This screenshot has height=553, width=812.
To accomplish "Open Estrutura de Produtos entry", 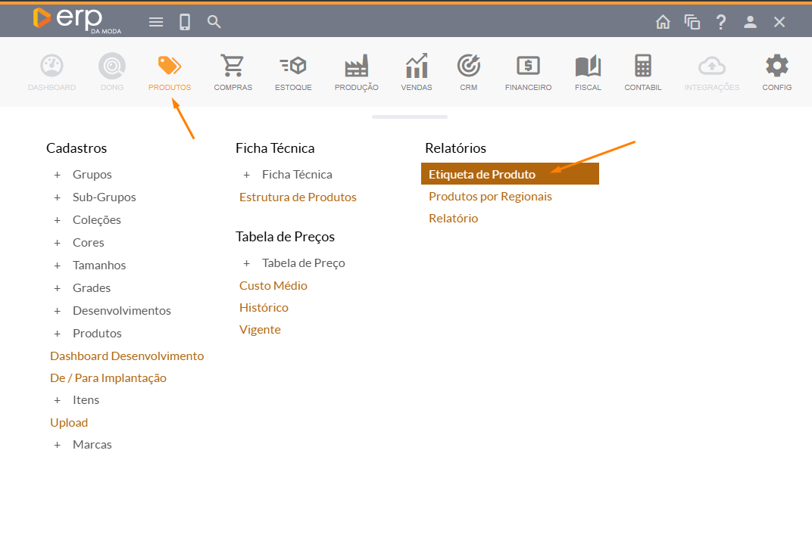I will (298, 197).
